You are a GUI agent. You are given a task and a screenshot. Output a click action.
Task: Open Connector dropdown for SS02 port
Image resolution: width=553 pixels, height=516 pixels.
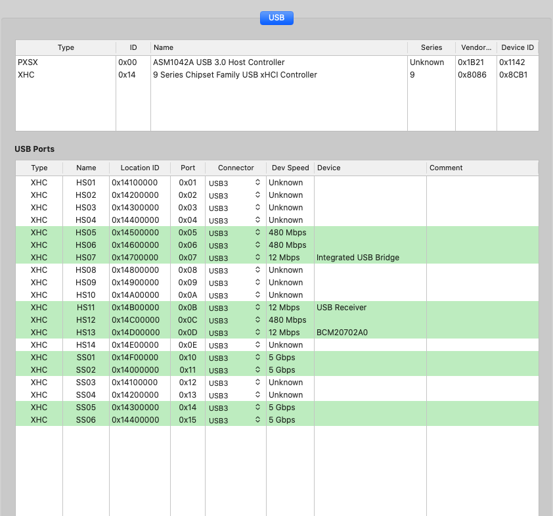coord(235,370)
